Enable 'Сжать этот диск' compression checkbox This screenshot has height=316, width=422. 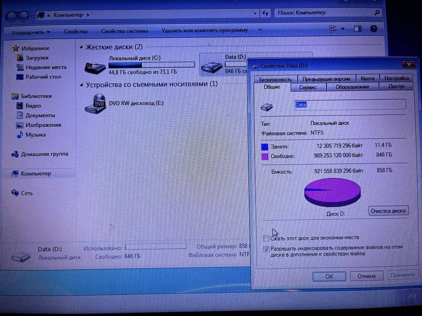click(x=266, y=238)
